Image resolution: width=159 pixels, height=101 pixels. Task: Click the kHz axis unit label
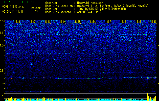[x=2, y=20]
